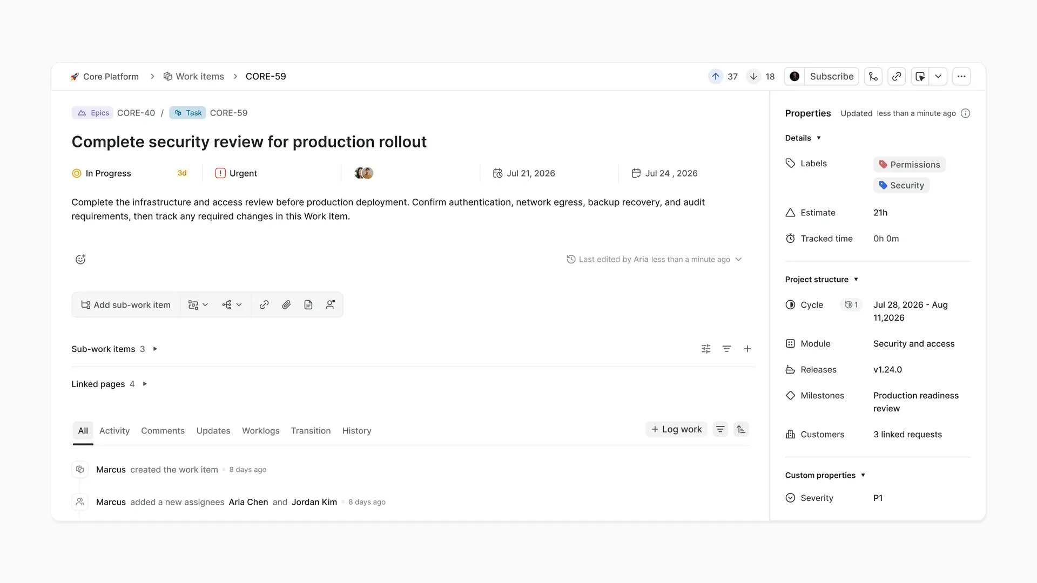This screenshot has width=1037, height=583.
Task: Click the properties info circle icon
Action: click(x=966, y=113)
